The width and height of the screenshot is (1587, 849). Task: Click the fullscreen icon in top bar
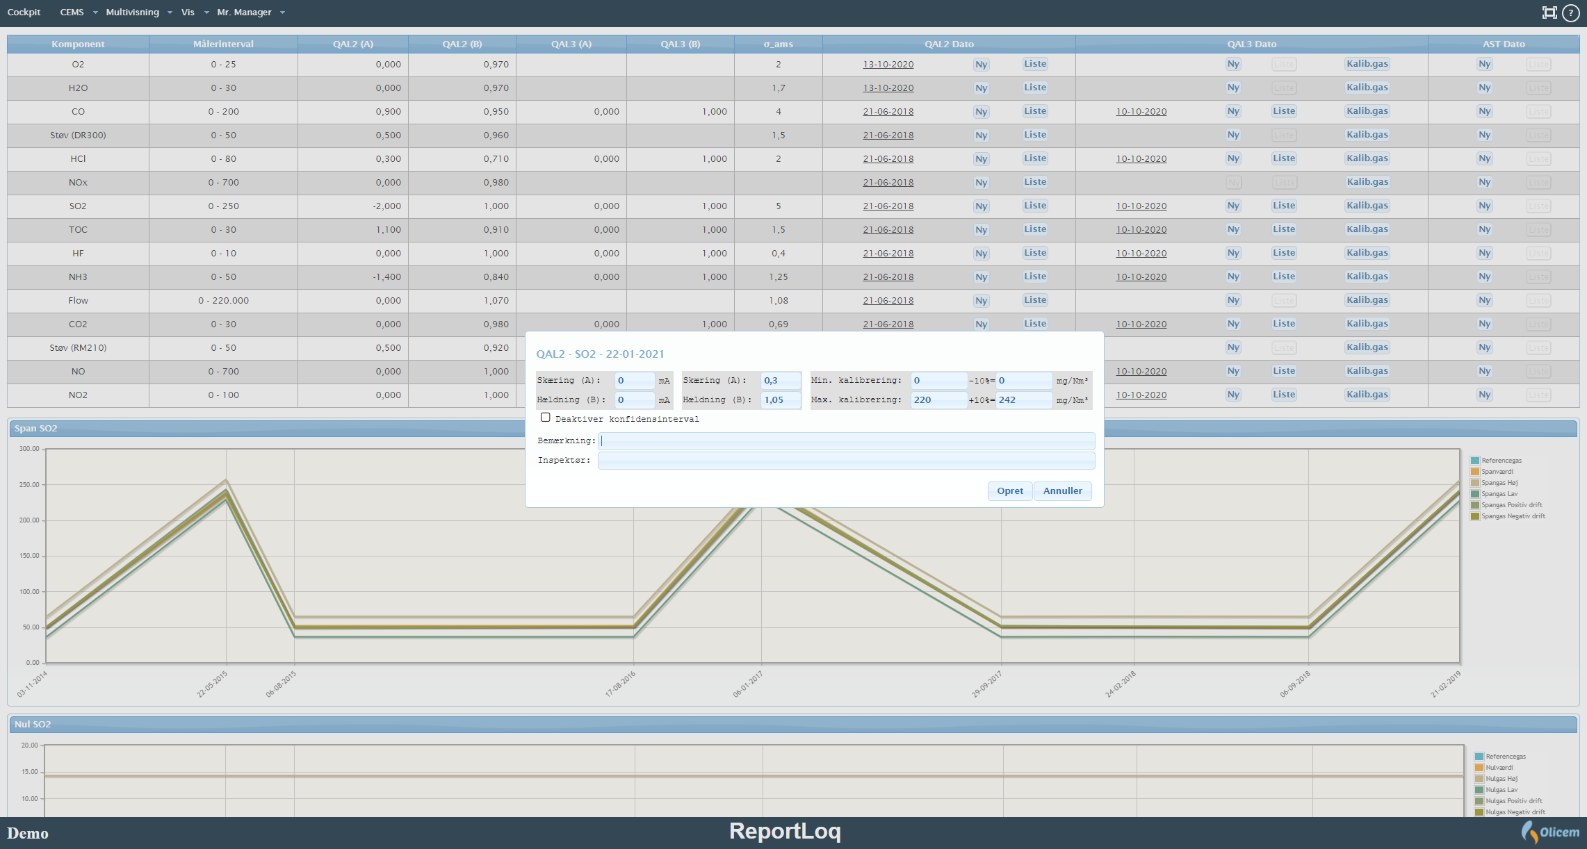pos(1549,13)
